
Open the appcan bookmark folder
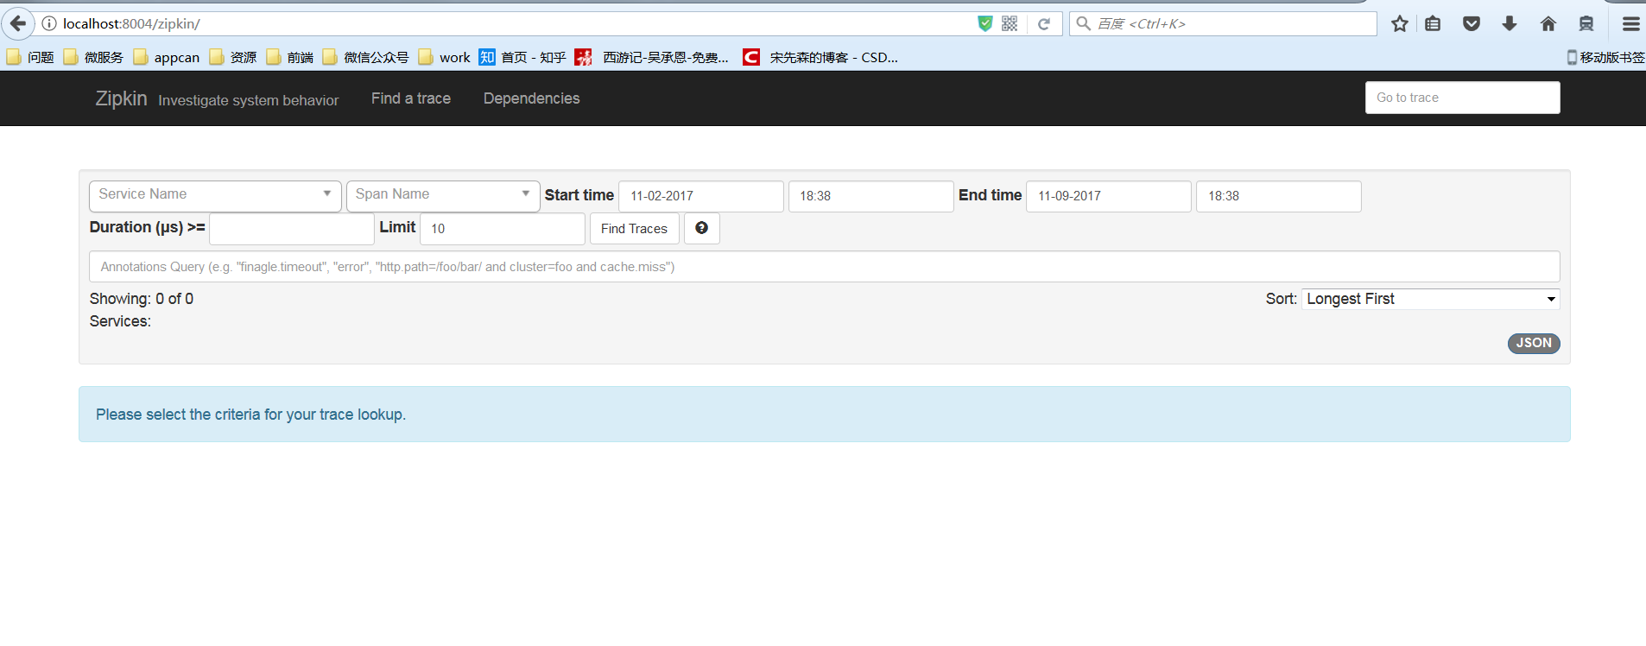click(x=167, y=57)
